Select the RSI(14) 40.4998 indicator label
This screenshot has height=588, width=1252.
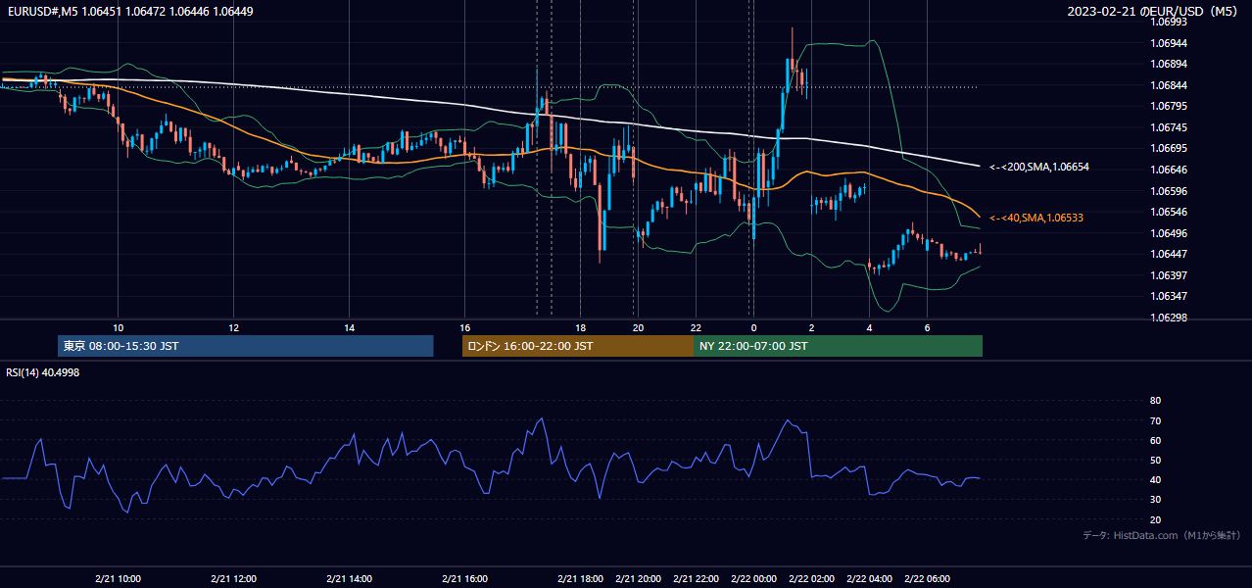tap(43, 372)
